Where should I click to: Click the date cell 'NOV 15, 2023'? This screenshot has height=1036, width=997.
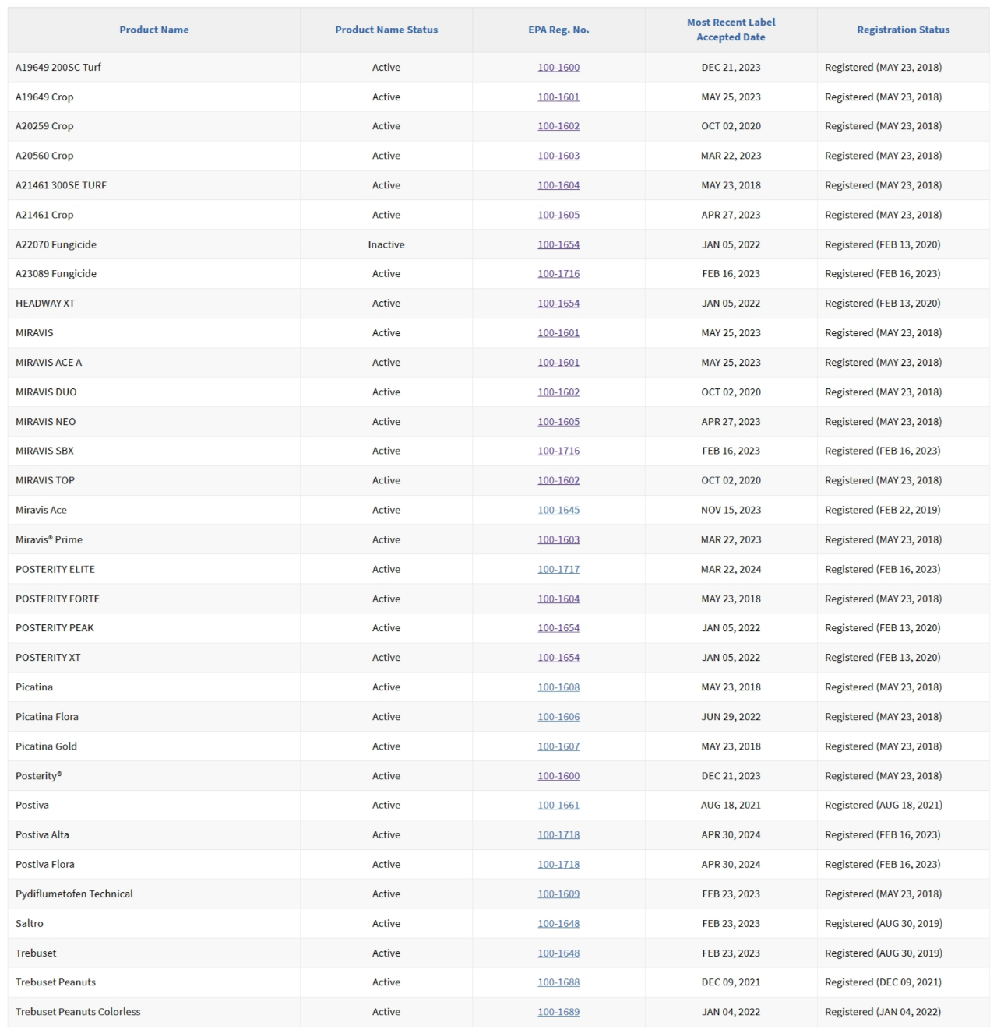pyautogui.click(x=731, y=510)
